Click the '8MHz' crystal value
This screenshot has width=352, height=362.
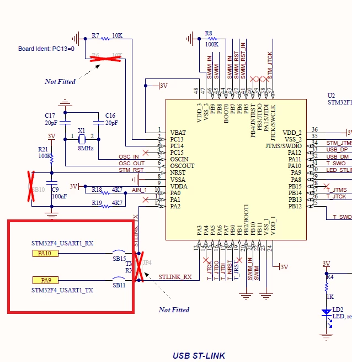[86, 148]
